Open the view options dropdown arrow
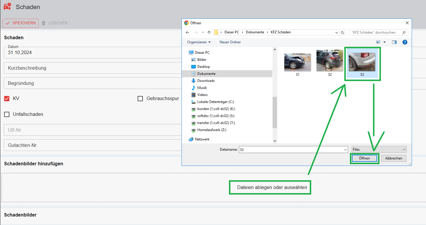Image resolution: width=426 pixels, height=225 pixels. (384, 42)
